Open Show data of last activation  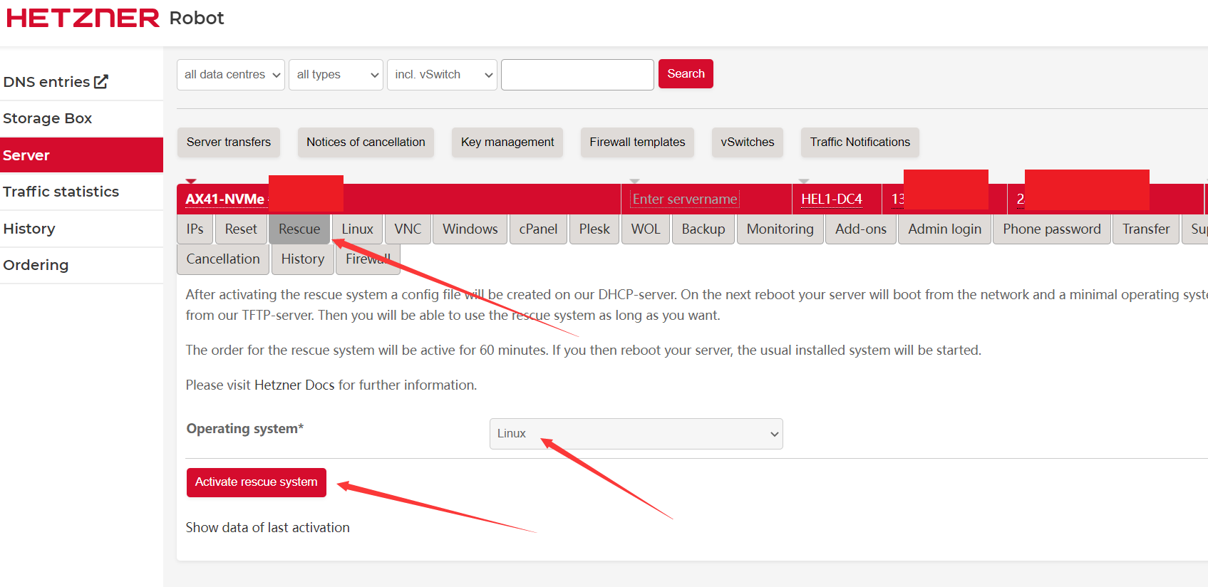pyautogui.click(x=268, y=528)
